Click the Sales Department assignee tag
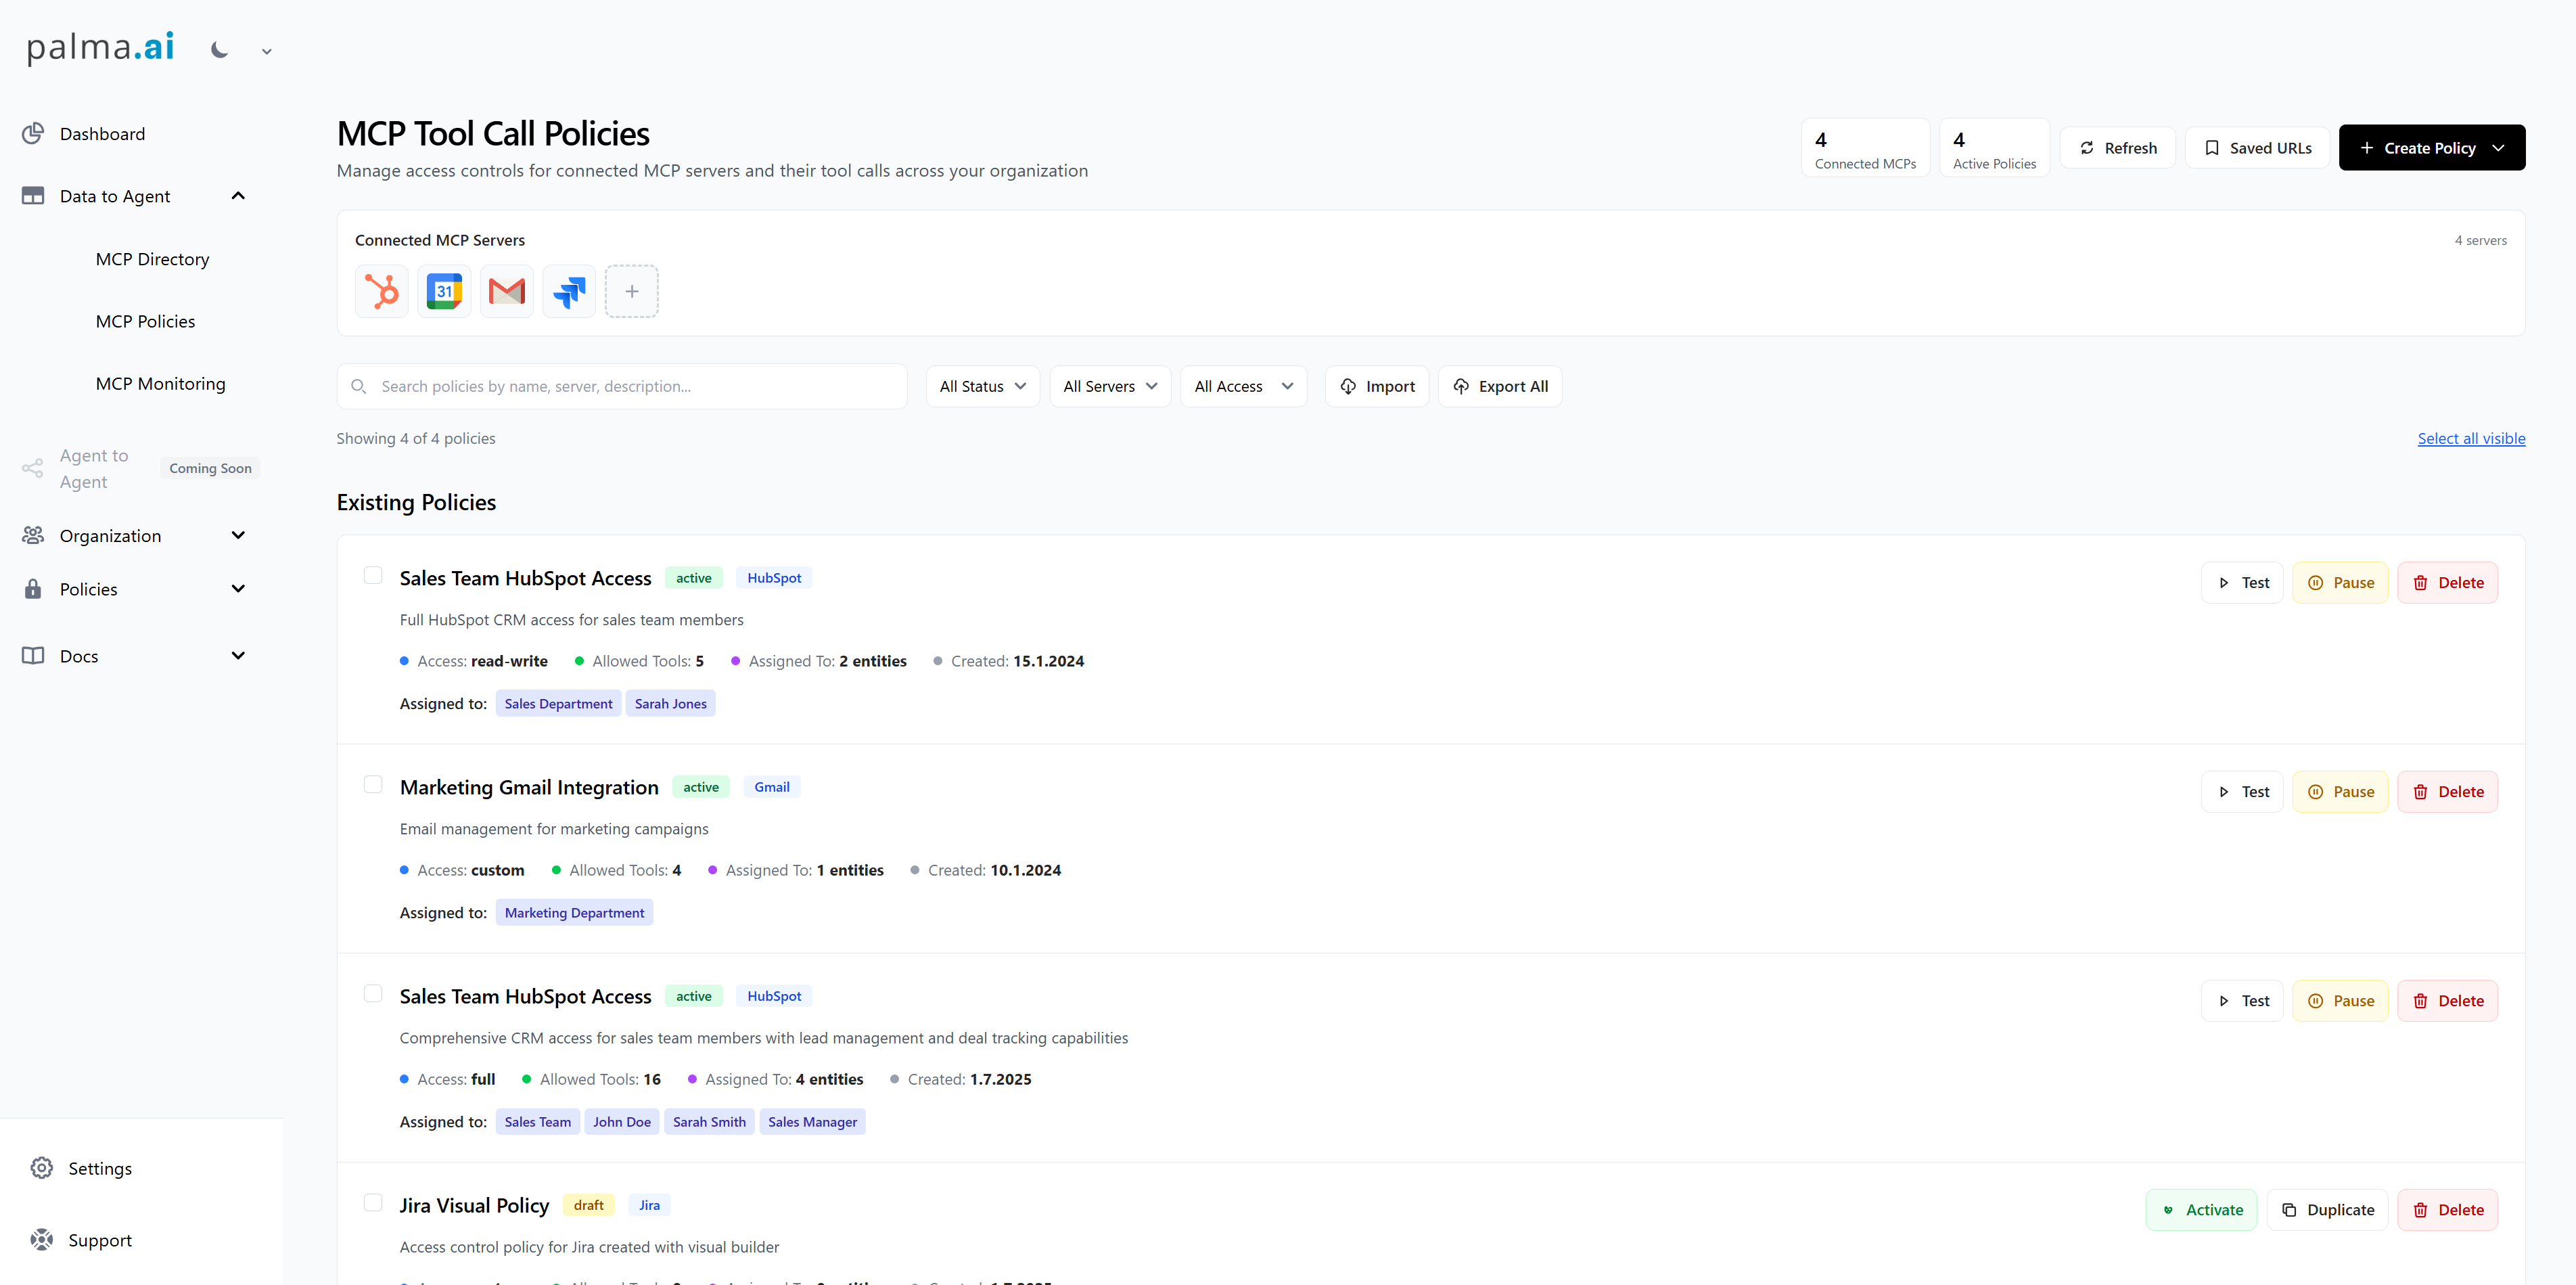The width and height of the screenshot is (2576, 1285). click(558, 703)
